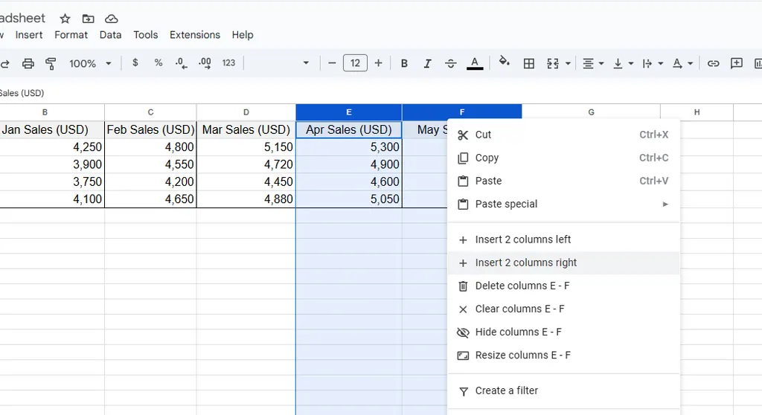Toggle strikethrough formatting
The image size is (762, 415).
tap(450, 63)
